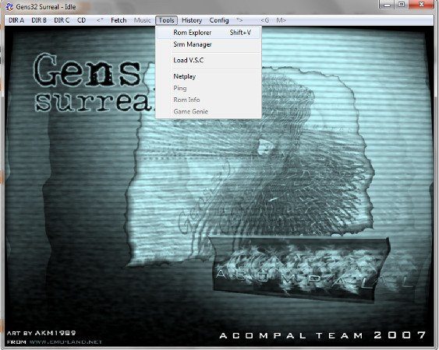Click the "> arrow menu item
Image resolution: width=439 pixels, height=350 pixels.
click(x=239, y=20)
